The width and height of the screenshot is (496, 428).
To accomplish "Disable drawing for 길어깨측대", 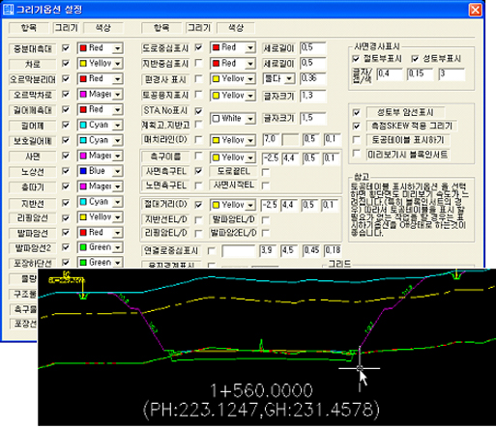I will [66, 109].
